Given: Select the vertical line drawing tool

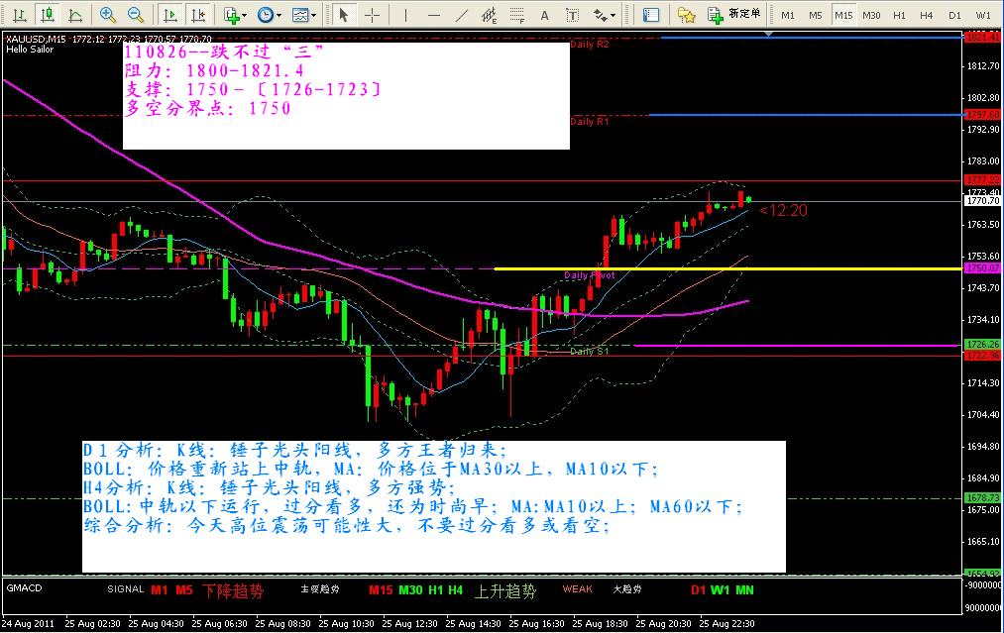Looking at the screenshot, I should [x=405, y=15].
